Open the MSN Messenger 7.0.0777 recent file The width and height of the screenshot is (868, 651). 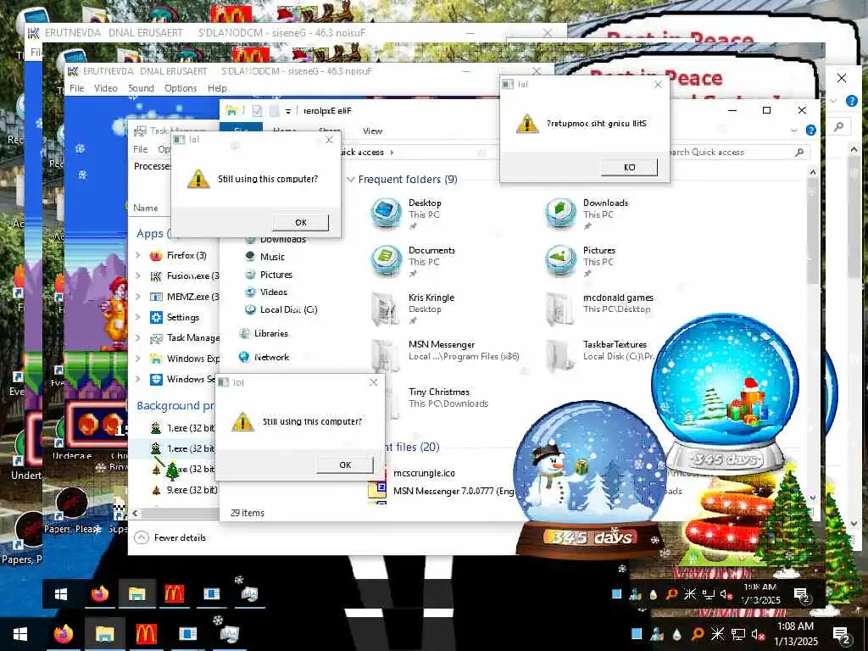[x=454, y=491]
